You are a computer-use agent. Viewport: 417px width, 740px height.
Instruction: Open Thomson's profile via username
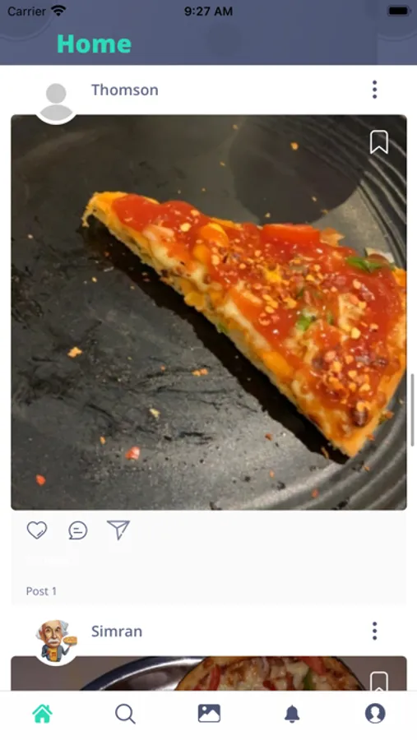[125, 90]
